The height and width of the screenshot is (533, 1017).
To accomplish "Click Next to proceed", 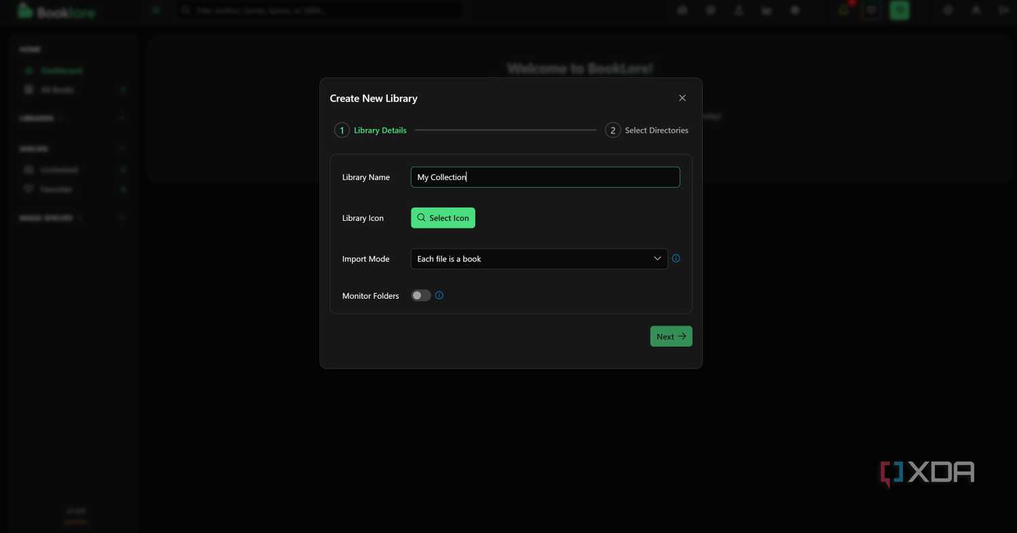I will 671,337.
